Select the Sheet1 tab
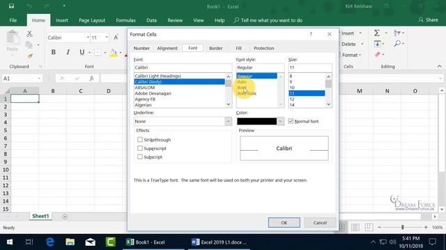446x250 pixels. pyautogui.click(x=40, y=216)
